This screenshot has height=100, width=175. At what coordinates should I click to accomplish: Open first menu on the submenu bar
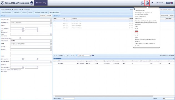(7, 10)
